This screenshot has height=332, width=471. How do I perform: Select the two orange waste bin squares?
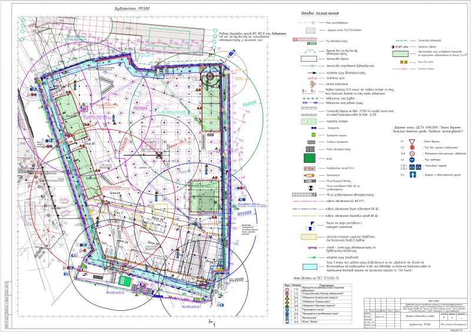pyautogui.click(x=404, y=62)
